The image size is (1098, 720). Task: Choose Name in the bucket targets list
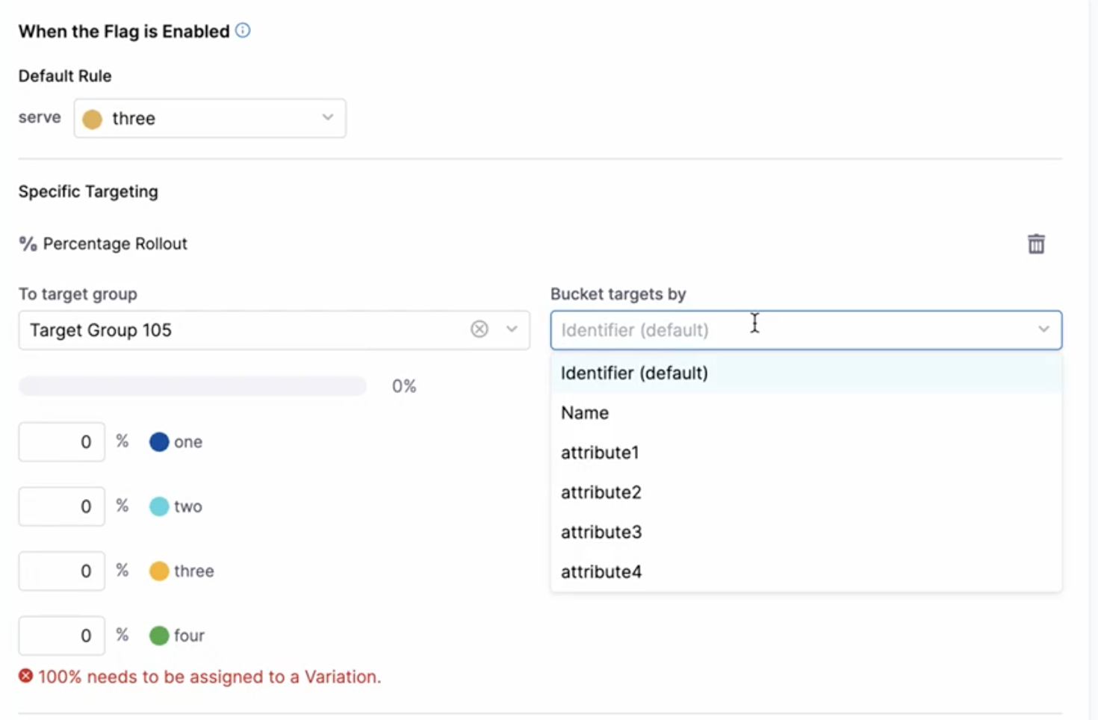[585, 412]
